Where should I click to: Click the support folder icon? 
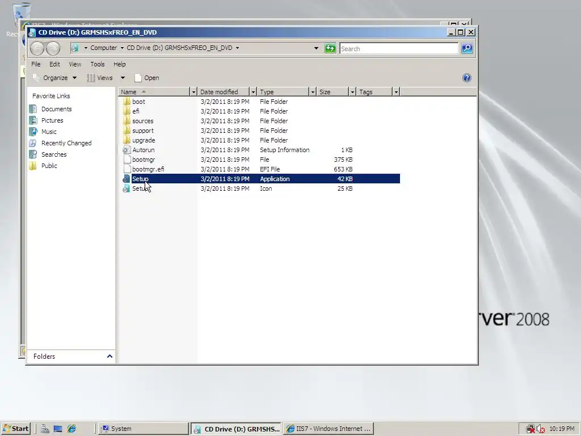[x=127, y=130]
